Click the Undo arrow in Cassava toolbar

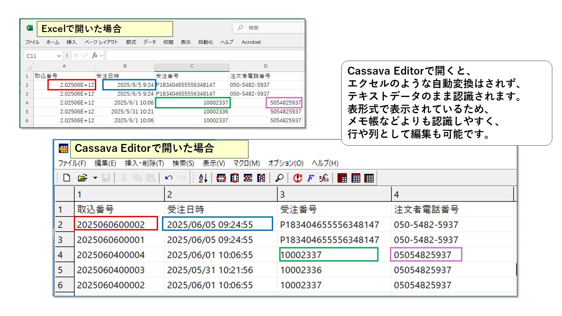pyautogui.click(x=169, y=178)
